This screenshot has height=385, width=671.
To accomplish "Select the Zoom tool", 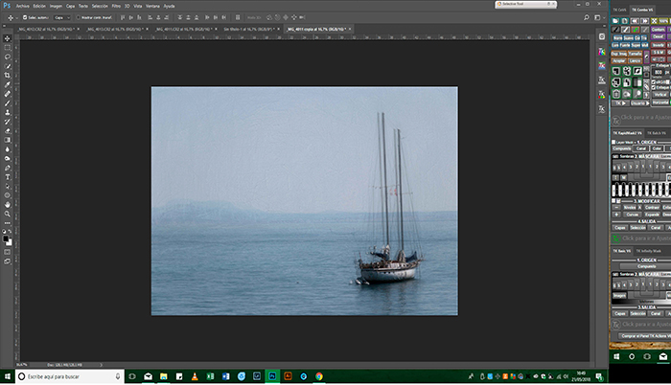I will click(x=7, y=214).
